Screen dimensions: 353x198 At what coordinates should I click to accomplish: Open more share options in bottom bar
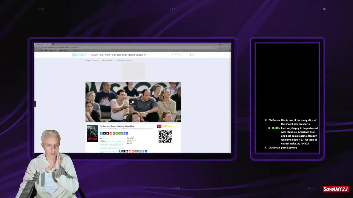pyautogui.click(x=146, y=151)
